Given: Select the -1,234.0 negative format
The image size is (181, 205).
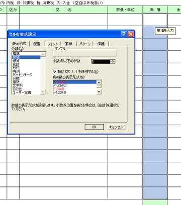Looking at the screenshot, I should pos(75,92).
